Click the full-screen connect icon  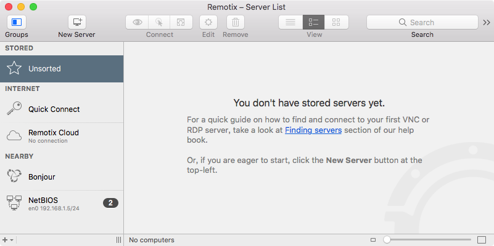[x=181, y=22]
